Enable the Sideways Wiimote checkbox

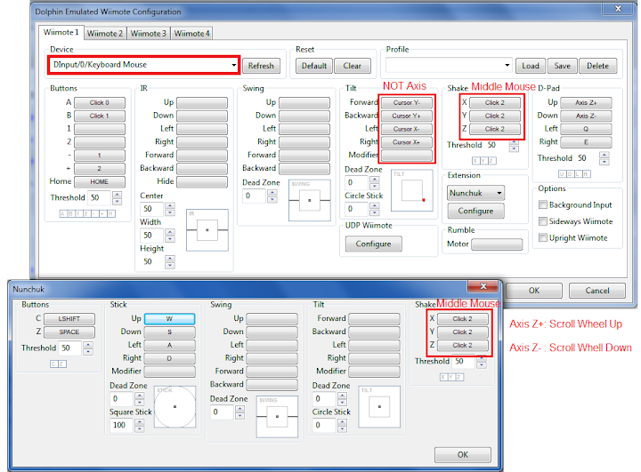coord(543,221)
